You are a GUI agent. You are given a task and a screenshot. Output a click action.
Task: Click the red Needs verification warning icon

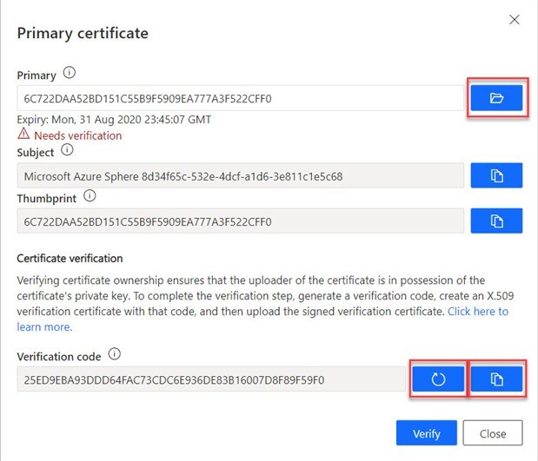coord(23,135)
